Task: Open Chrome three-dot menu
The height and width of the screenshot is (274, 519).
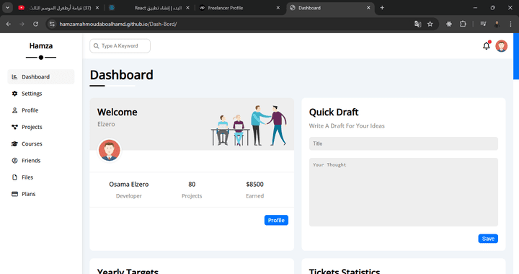Action: pos(510,24)
